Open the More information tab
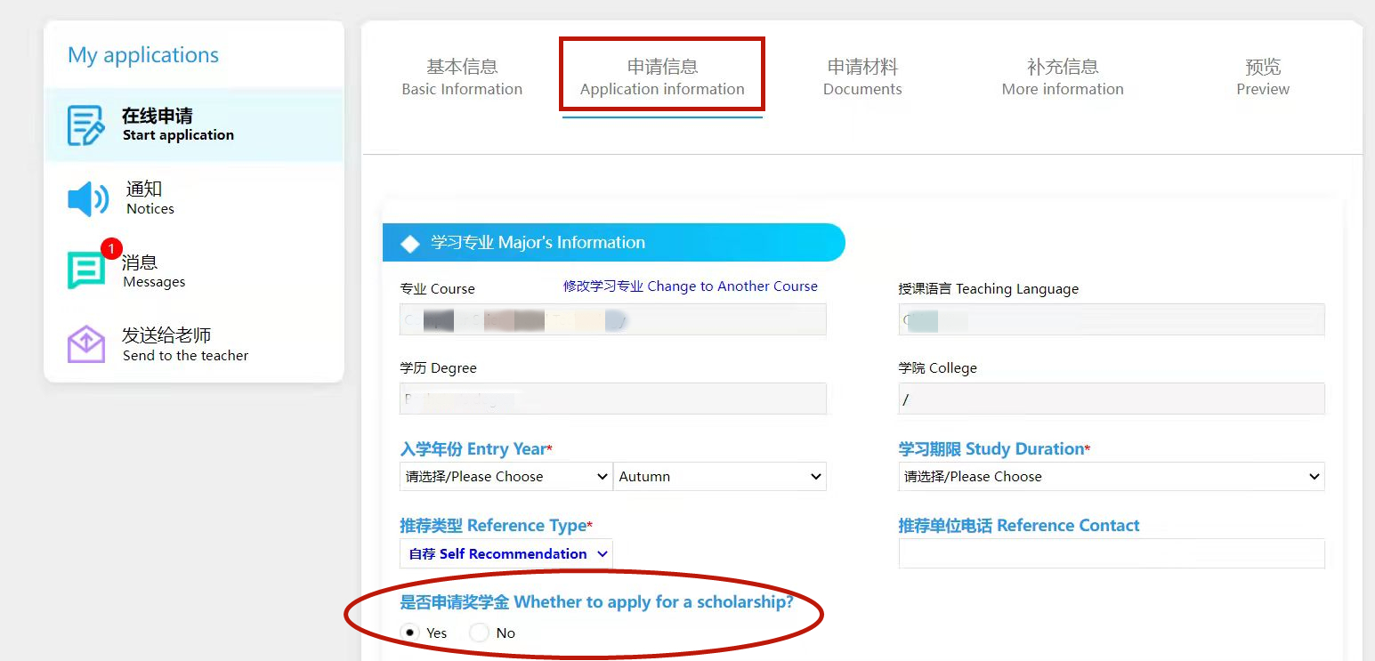This screenshot has width=1375, height=661. pyautogui.click(x=1062, y=77)
